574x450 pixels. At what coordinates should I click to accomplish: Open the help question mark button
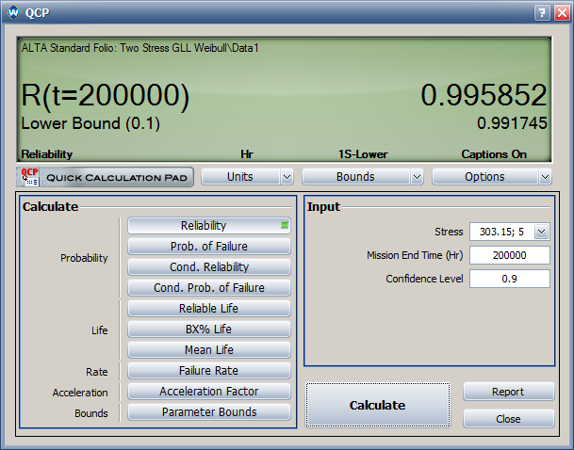542,13
